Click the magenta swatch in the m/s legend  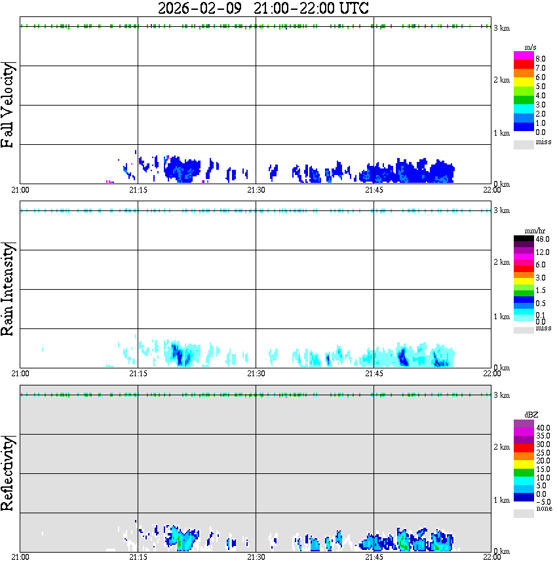(524, 56)
